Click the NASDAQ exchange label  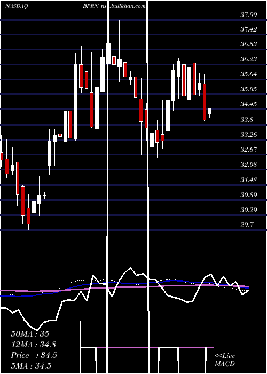17,6
